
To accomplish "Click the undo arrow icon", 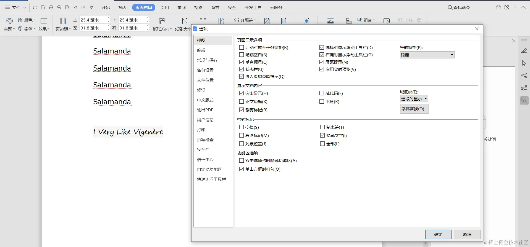I will click(x=75, y=7).
